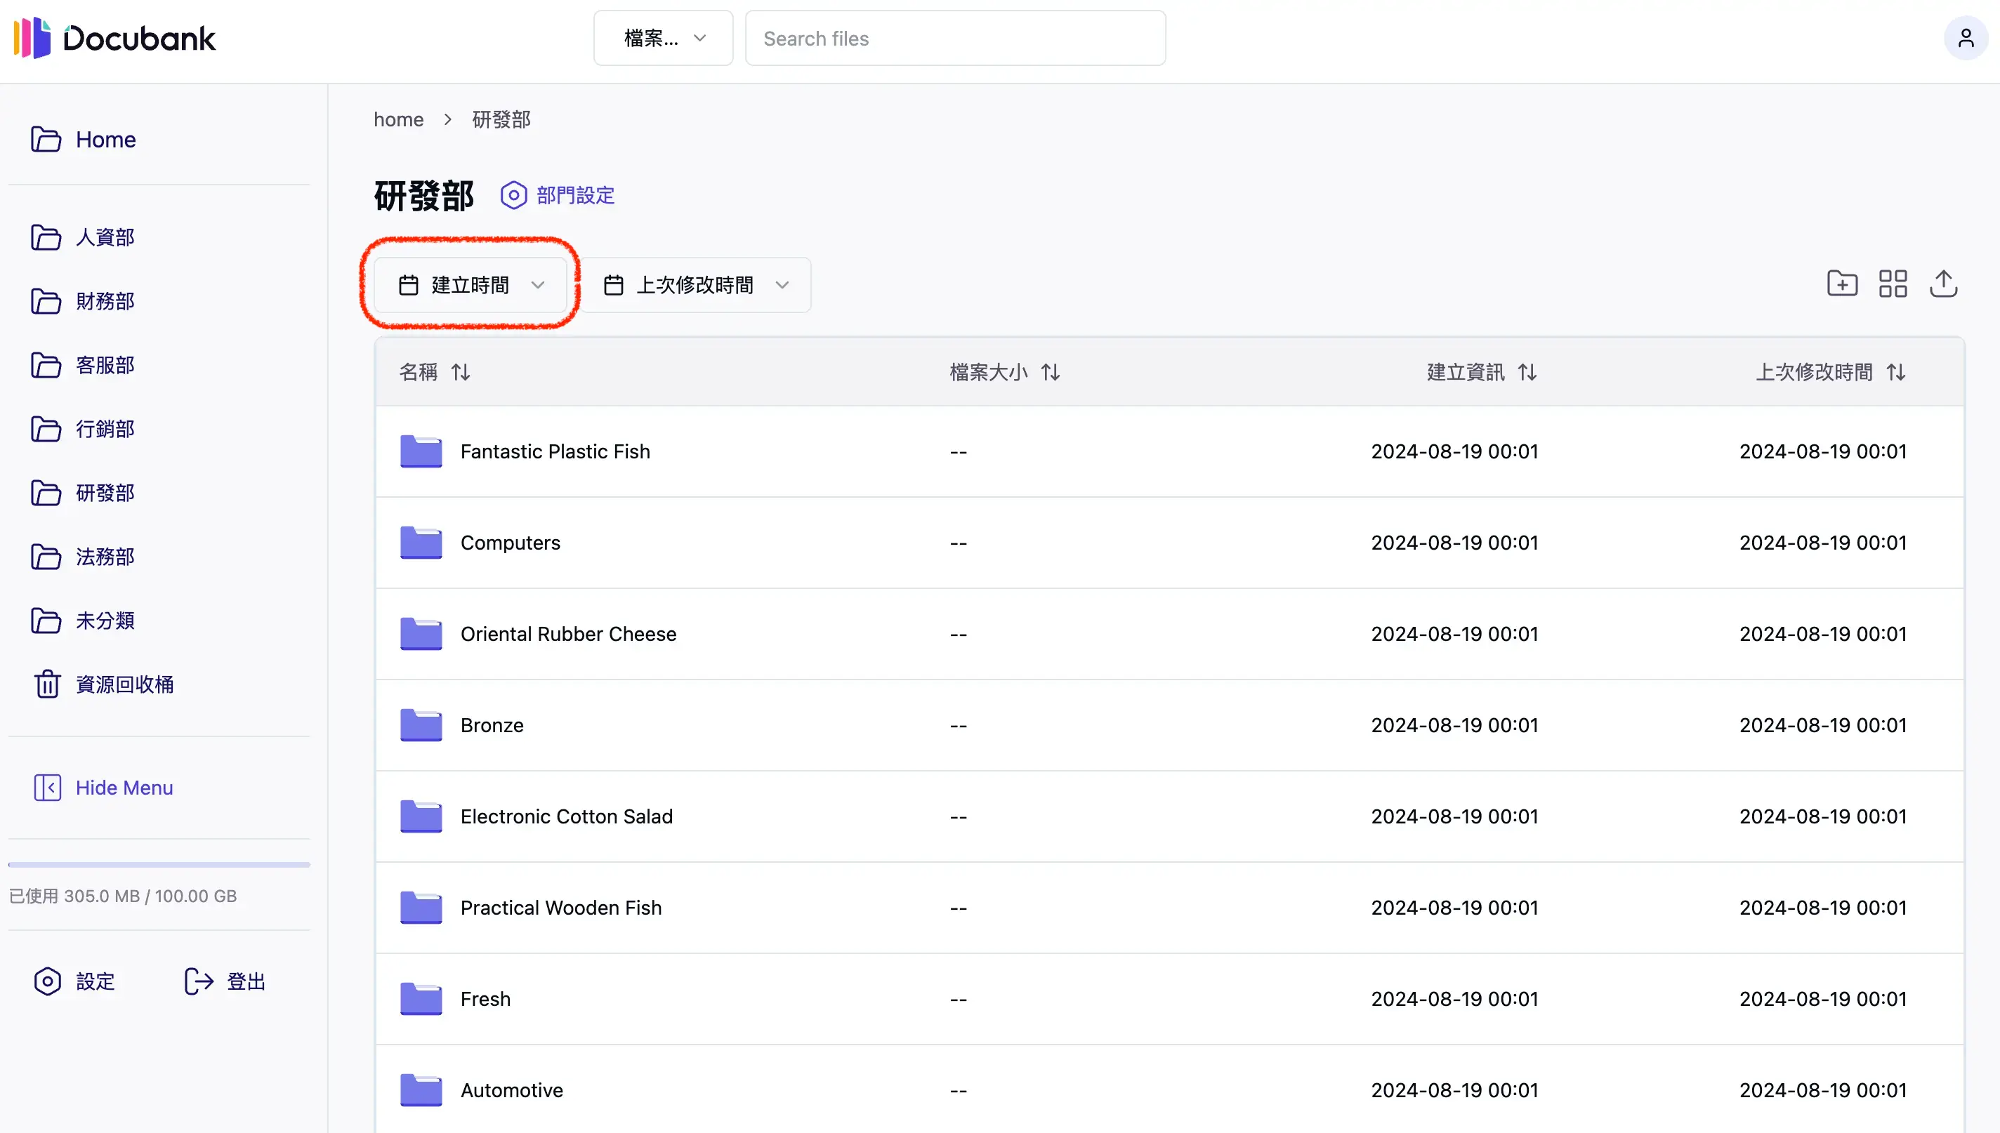Open the new folder creation icon
The width and height of the screenshot is (2000, 1133).
click(1842, 284)
